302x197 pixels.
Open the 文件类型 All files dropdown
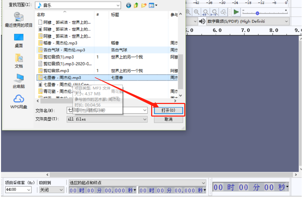[145, 119]
